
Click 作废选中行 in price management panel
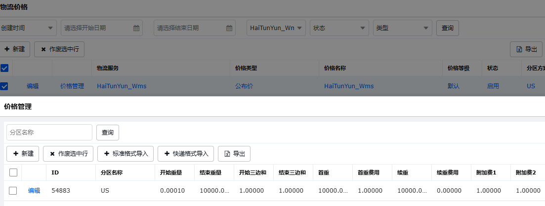(x=68, y=154)
